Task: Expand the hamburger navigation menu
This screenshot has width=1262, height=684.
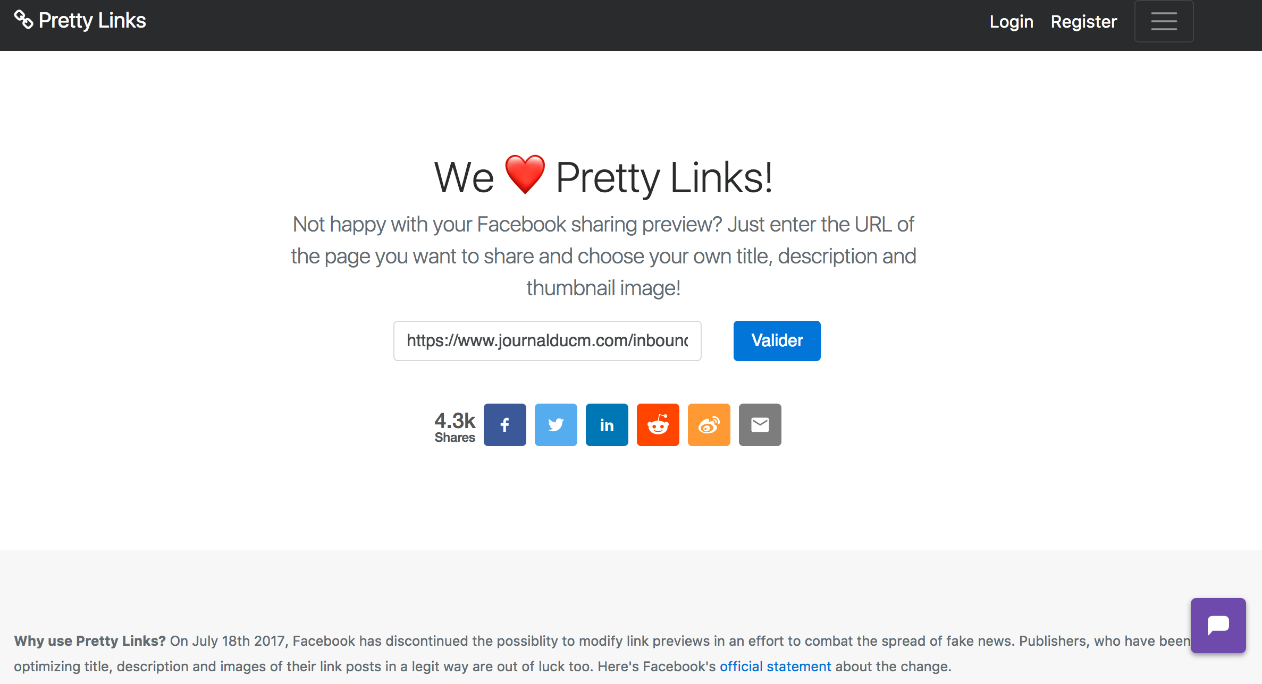Action: 1164,21
